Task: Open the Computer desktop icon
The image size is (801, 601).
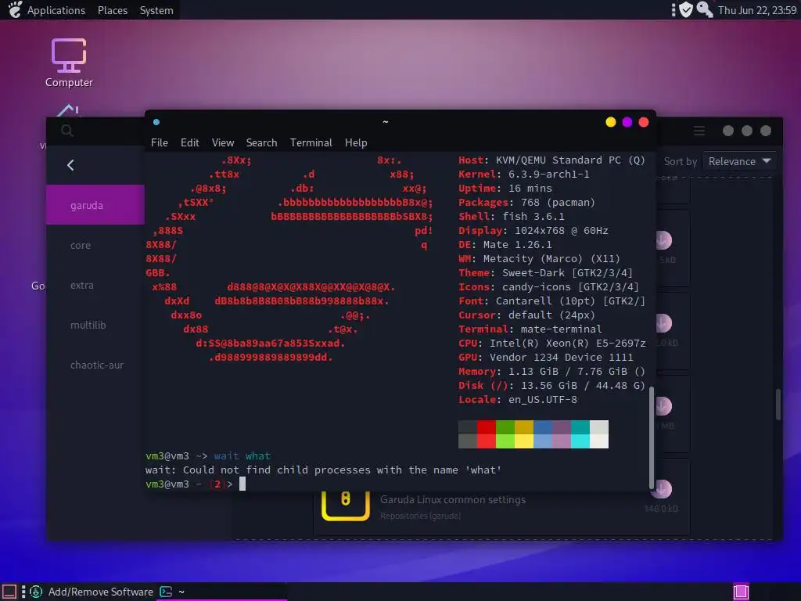Action: pyautogui.click(x=69, y=63)
